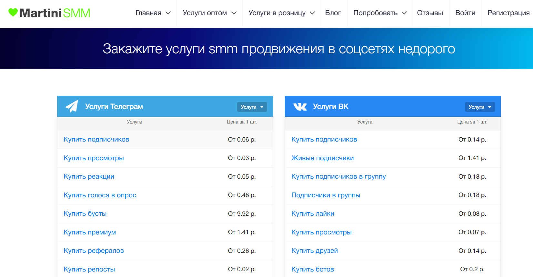Open Купить бусты link
The width and height of the screenshot is (533, 277).
(x=85, y=213)
